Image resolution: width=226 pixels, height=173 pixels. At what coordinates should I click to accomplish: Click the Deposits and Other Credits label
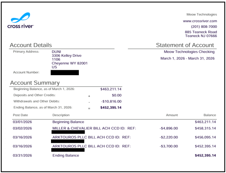pyautogui.click(x=34, y=95)
